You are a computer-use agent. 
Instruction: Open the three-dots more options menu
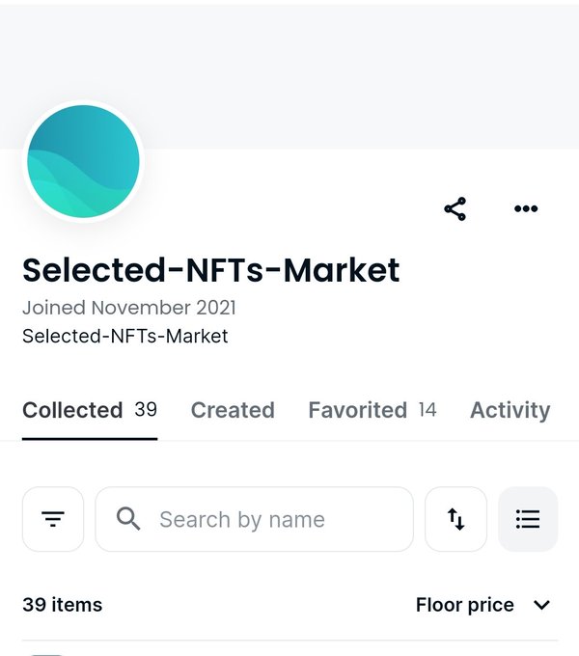pyautogui.click(x=526, y=208)
